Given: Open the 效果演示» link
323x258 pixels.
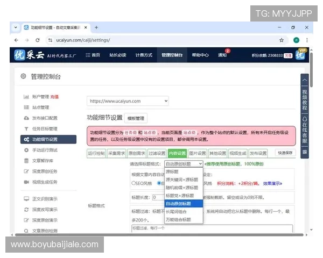Looking at the screenshot, I should click(x=272, y=183).
